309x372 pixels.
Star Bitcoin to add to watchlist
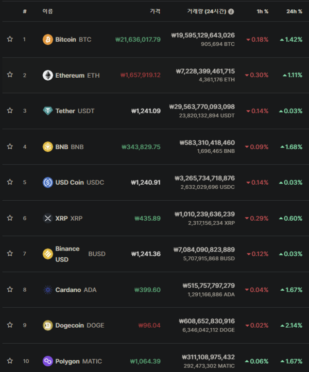click(x=10, y=39)
